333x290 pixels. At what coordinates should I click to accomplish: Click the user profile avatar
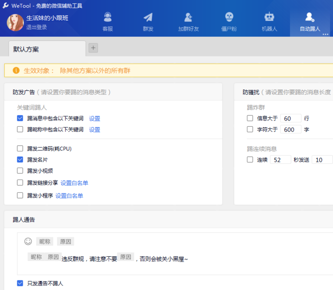15,22
